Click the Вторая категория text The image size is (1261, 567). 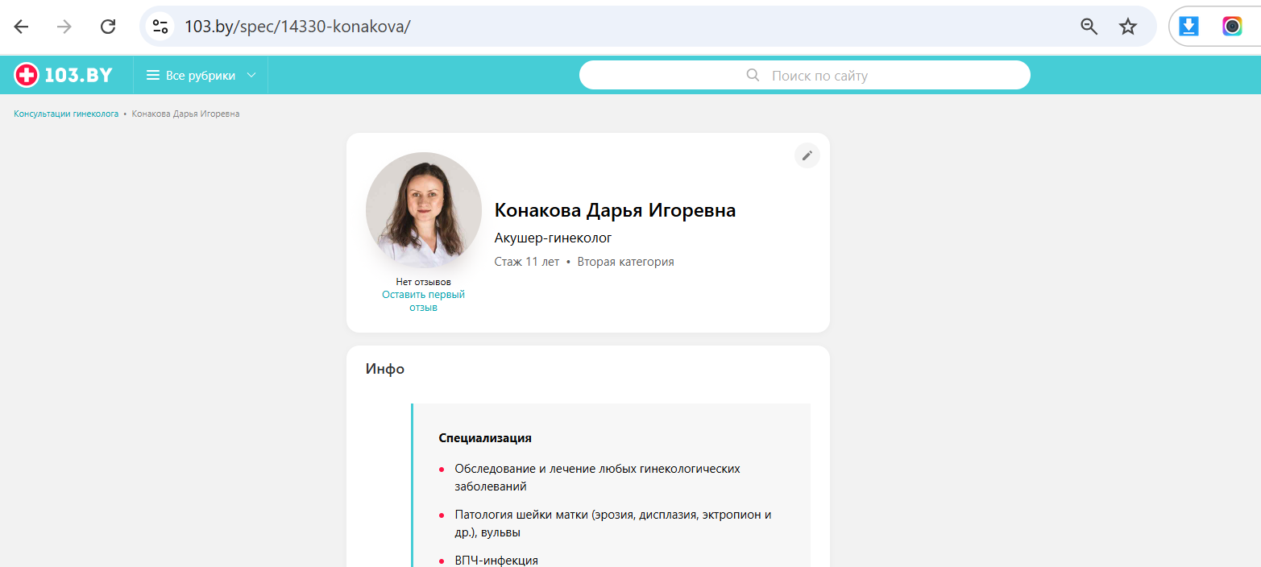(626, 262)
